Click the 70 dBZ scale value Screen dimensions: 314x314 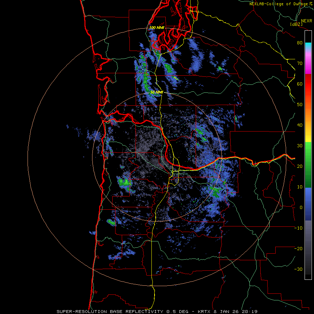pyautogui.click(x=300, y=63)
